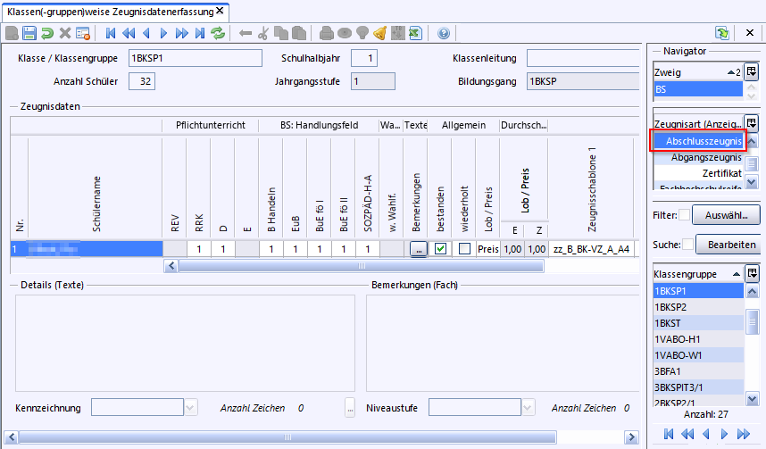The height and width of the screenshot is (449, 766).
Task: Toggle the 'wiederholt' checkbox in row 1
Action: coord(464,249)
